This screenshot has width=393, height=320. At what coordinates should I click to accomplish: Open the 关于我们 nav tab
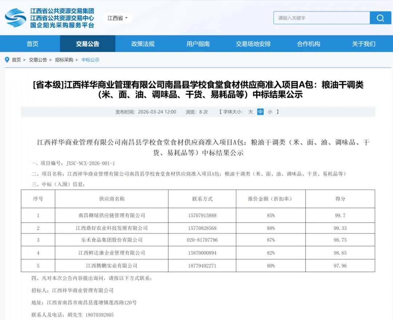click(364, 44)
